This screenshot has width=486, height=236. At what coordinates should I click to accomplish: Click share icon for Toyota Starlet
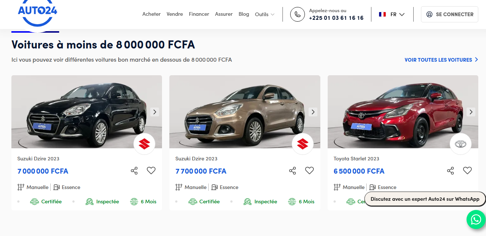[x=450, y=171]
